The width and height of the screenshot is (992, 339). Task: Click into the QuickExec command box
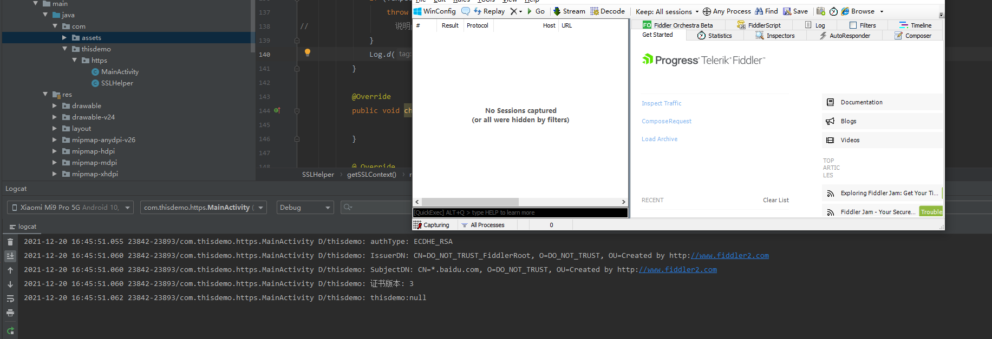pos(520,212)
